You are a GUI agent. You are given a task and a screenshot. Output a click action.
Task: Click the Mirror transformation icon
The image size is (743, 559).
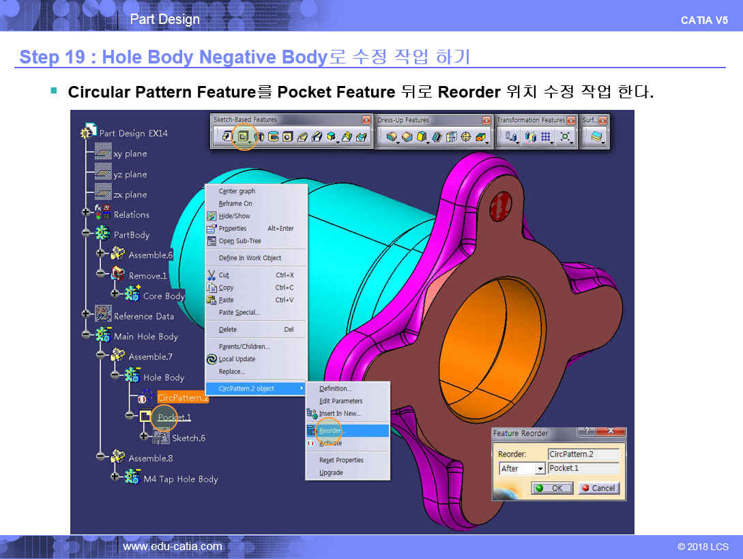coord(530,137)
